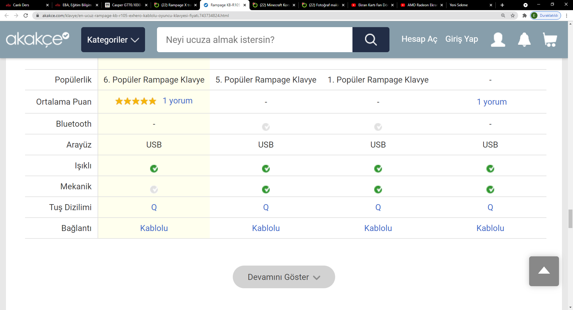
Task: Click the five-star rating icons
Action: pos(136,101)
